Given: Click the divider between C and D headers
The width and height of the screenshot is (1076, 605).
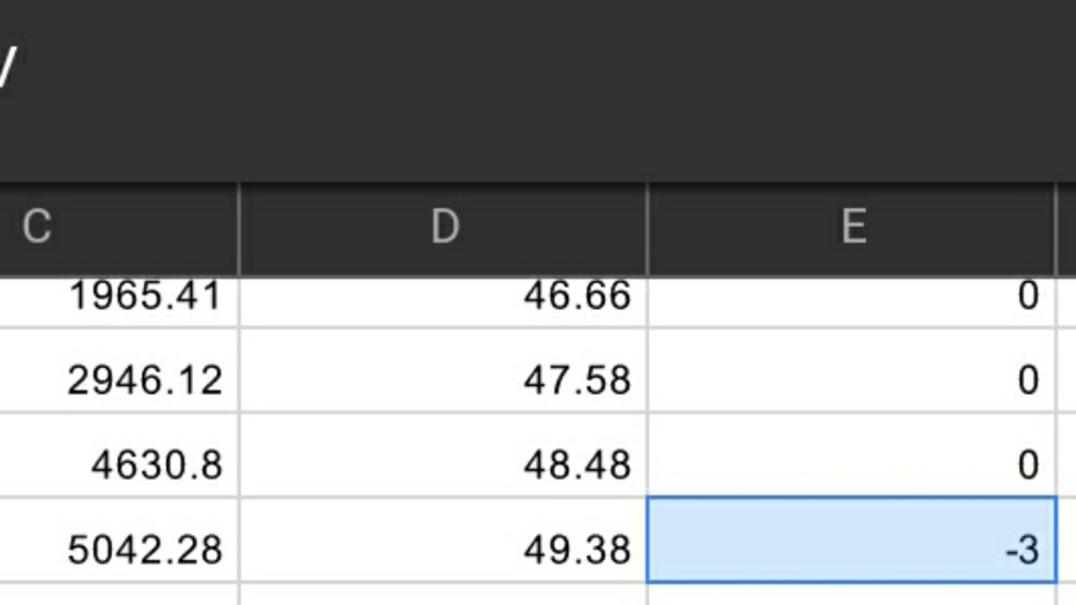Looking at the screenshot, I should 240,229.
